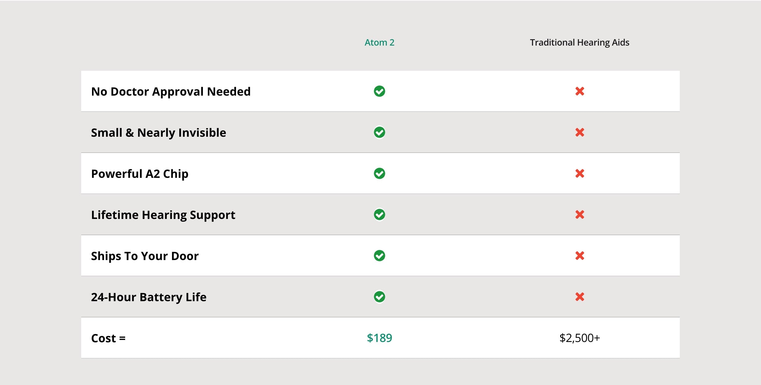
Task: Click the No Doctor Approval Needed label
Action: click(x=171, y=92)
